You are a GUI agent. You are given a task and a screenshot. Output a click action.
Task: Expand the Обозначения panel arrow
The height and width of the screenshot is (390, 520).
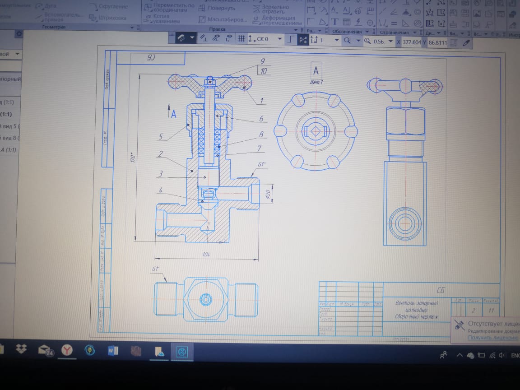click(367, 32)
